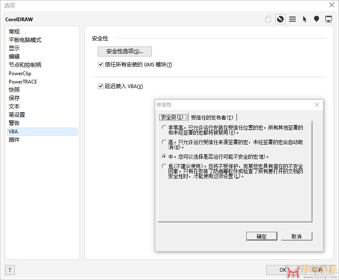
Task: Select the 非常高 security level radio
Action: click(x=164, y=128)
